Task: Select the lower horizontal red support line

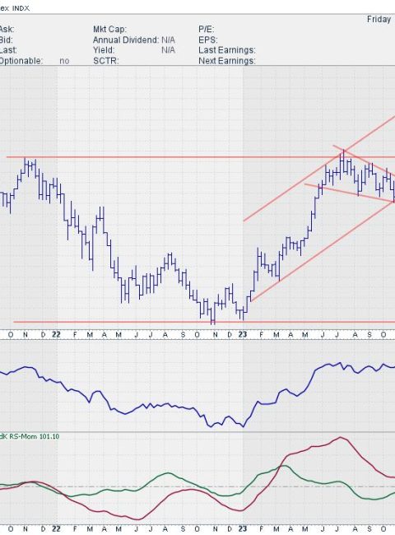Action: 203,322
